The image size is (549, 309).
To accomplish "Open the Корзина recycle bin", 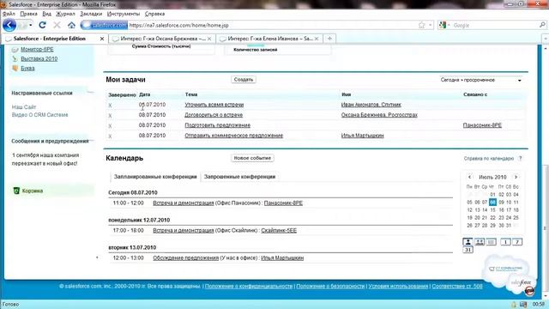I will tap(33, 191).
